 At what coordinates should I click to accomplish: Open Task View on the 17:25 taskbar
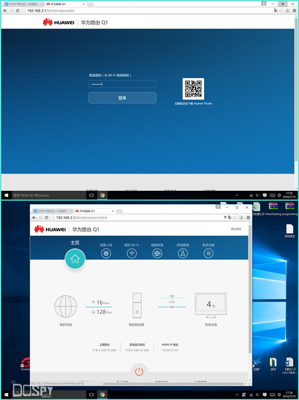92,195
